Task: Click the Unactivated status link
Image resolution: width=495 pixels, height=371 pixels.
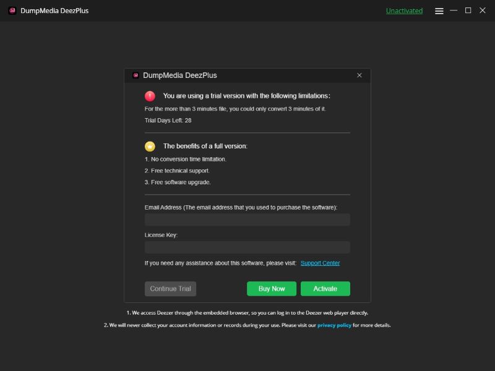Action: coord(404,11)
